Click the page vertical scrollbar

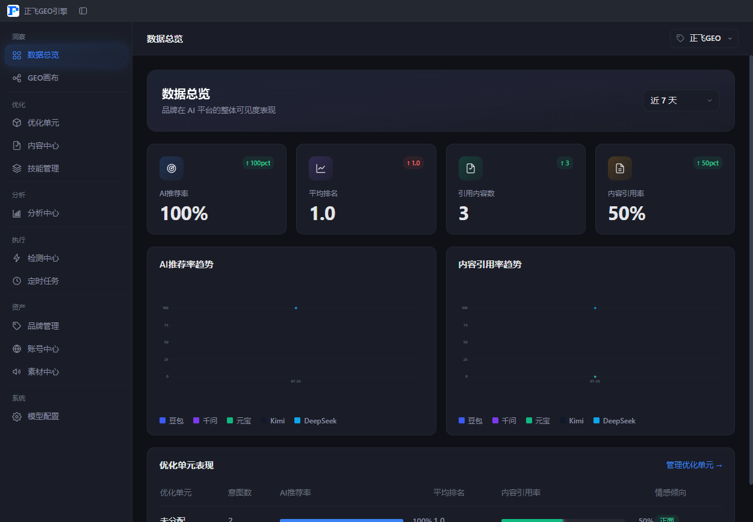(x=751, y=269)
